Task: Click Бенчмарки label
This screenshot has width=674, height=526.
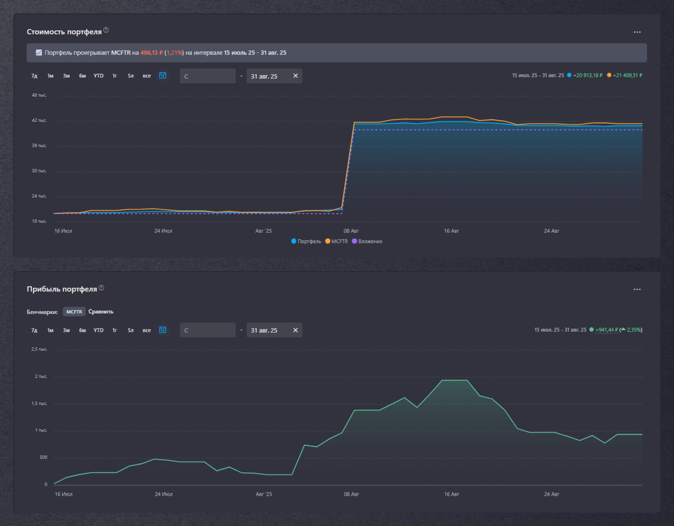Action: tap(42, 312)
